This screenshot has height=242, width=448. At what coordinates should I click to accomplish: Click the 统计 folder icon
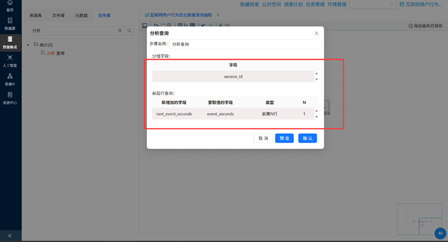click(x=36, y=44)
